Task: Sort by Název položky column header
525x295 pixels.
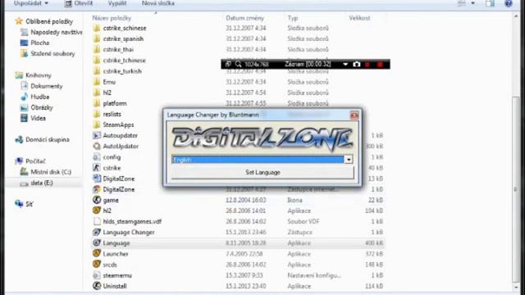Action: tap(112, 18)
